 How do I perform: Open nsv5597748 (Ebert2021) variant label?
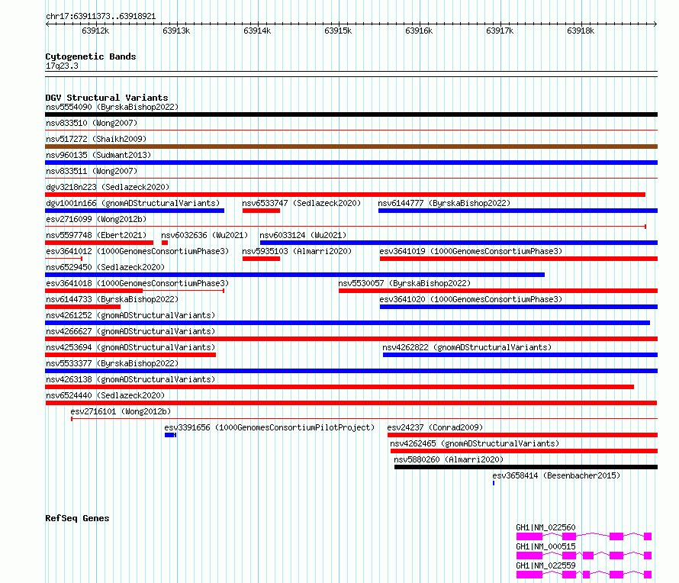[96, 235]
